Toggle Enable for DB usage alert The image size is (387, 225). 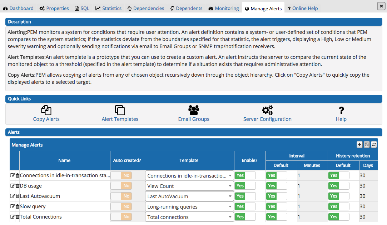[245, 186]
